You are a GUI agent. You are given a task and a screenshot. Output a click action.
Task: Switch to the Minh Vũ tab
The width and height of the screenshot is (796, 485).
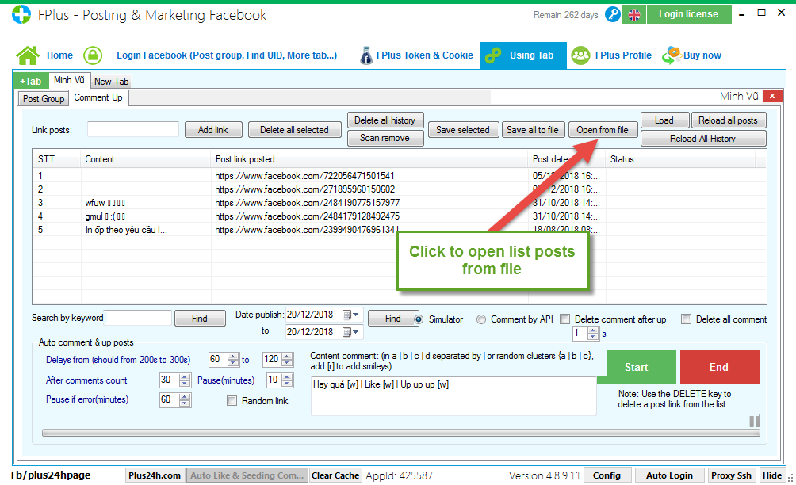click(69, 80)
